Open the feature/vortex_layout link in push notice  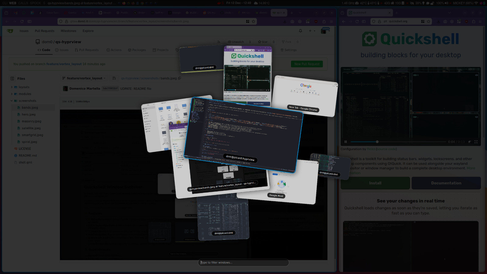(x=64, y=64)
